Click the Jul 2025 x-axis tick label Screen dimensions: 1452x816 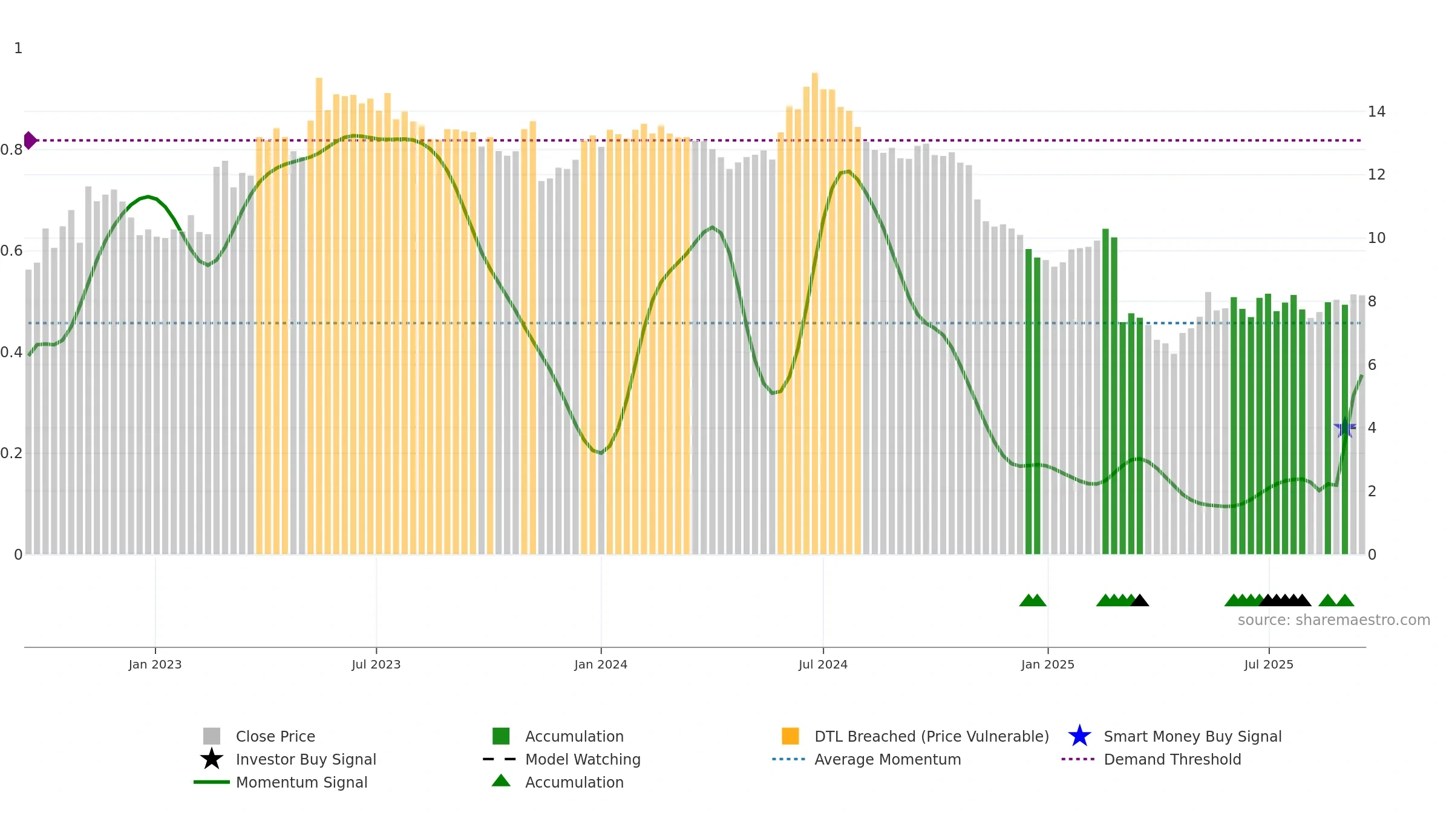(1269, 664)
